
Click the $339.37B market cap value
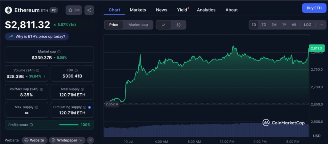(x=42, y=58)
